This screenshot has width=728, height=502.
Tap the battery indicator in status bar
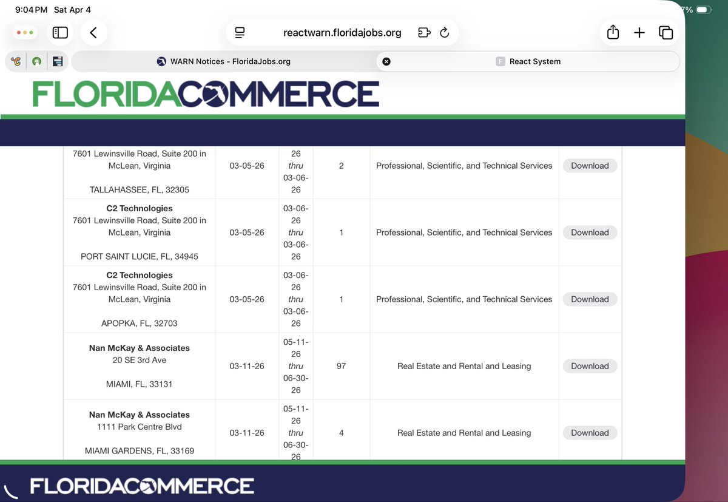(x=704, y=10)
